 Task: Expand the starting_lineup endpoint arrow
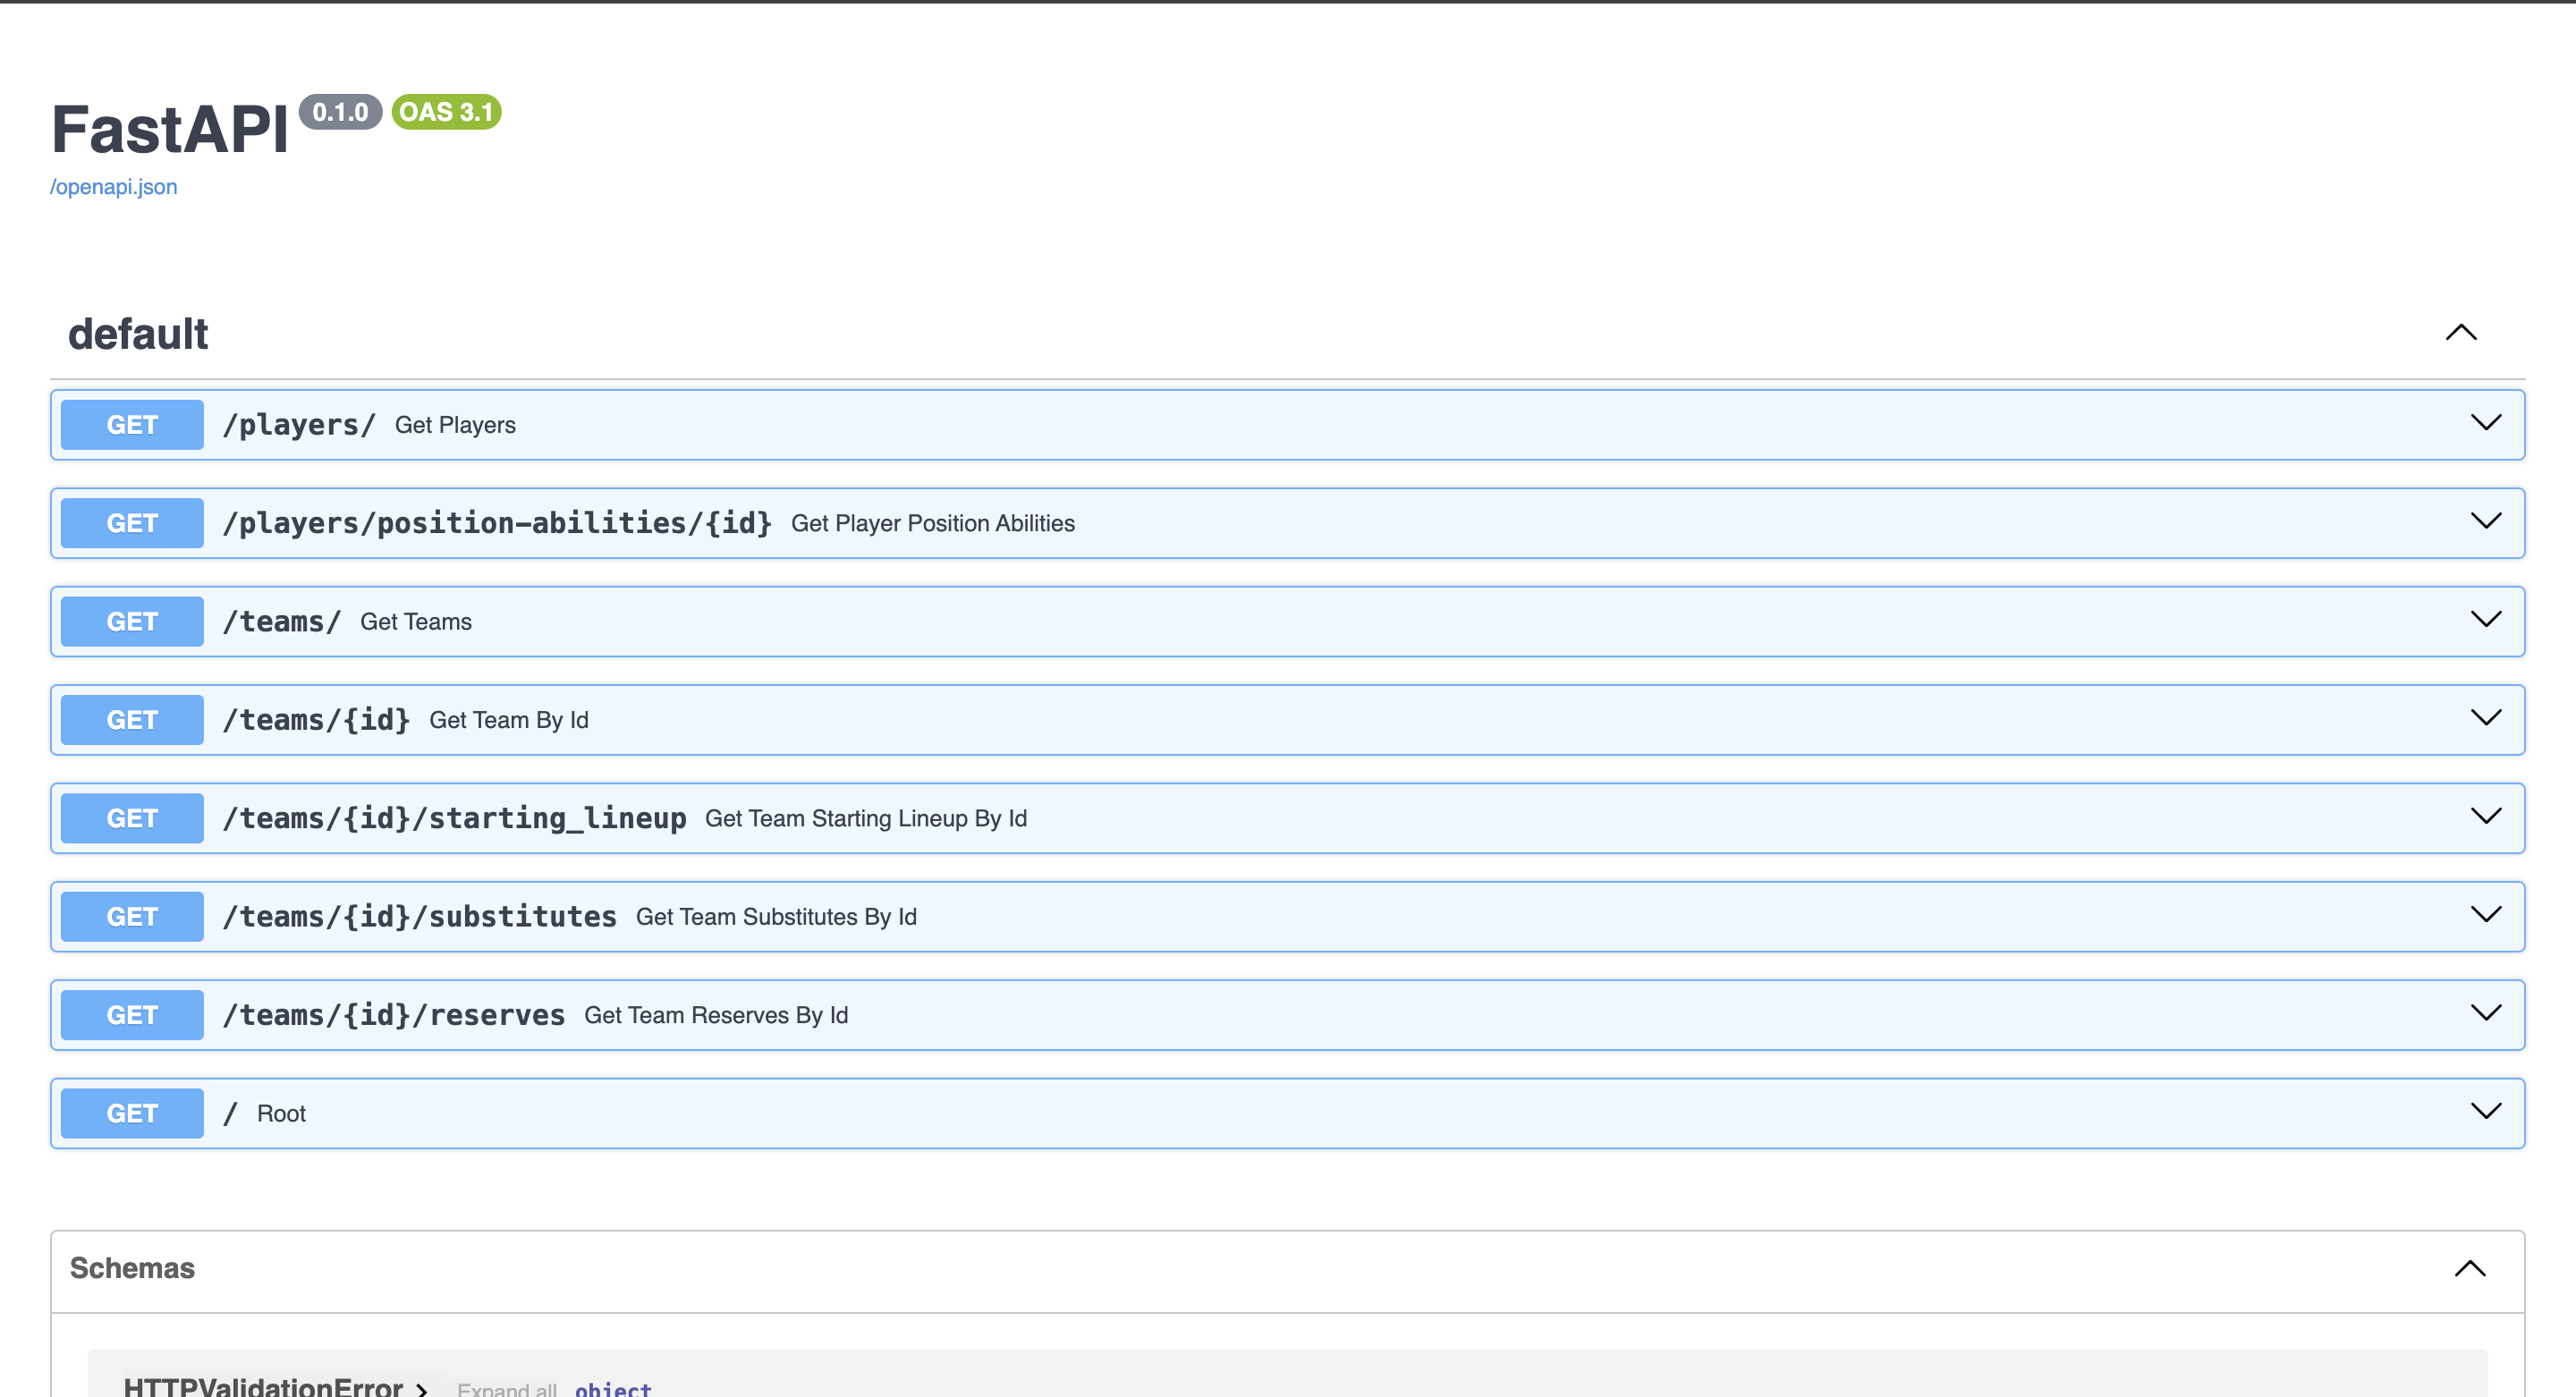2485,816
